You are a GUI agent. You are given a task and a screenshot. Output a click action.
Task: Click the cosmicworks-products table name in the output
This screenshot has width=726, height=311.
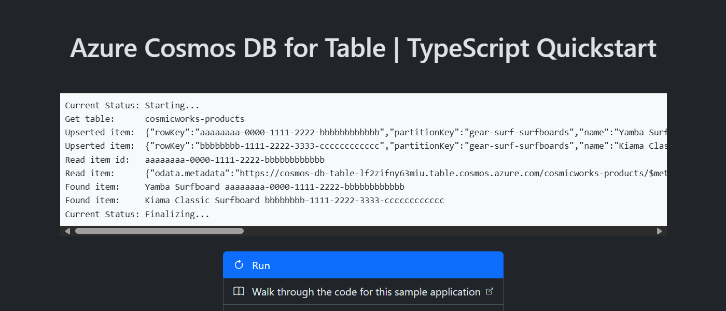[x=194, y=119]
